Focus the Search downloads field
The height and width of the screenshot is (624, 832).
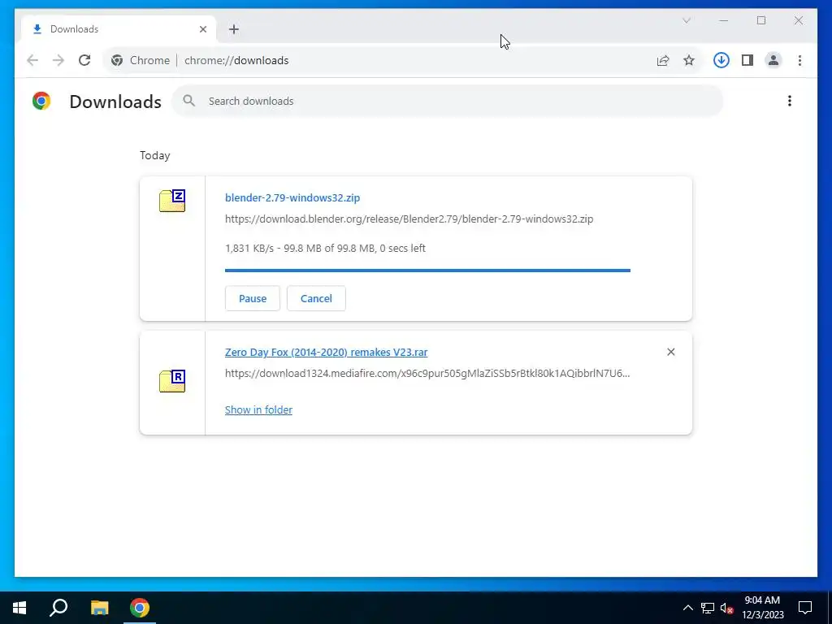(x=447, y=101)
